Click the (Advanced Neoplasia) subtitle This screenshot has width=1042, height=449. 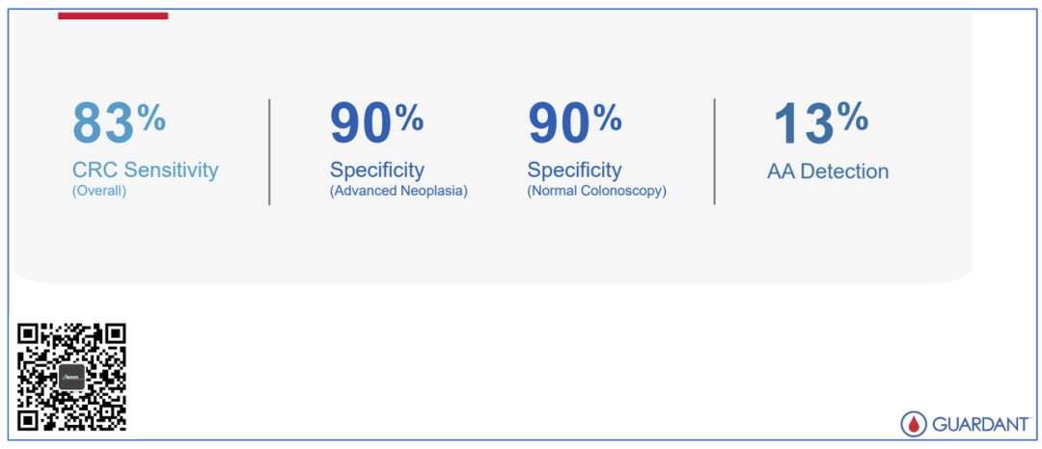pos(398,191)
